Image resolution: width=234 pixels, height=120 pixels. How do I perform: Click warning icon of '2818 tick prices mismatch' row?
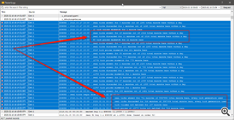(x=2, y=50)
